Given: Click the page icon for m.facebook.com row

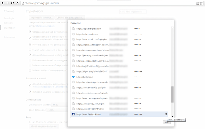Looking at the screenshot, I should coord(73,34).
